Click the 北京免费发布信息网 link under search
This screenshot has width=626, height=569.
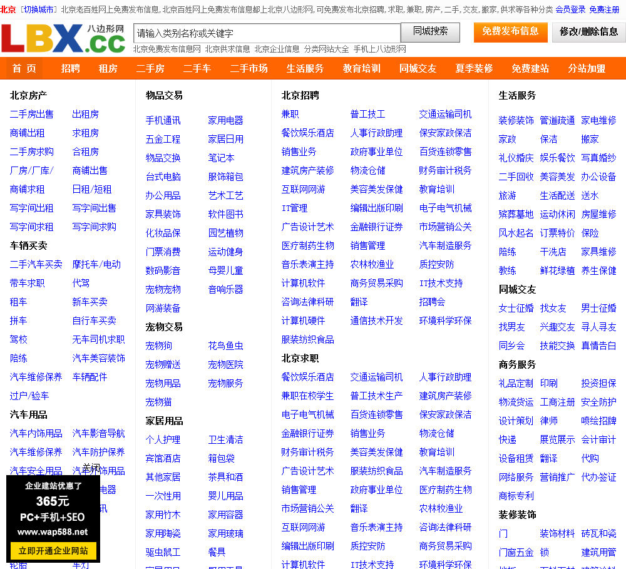[167, 49]
